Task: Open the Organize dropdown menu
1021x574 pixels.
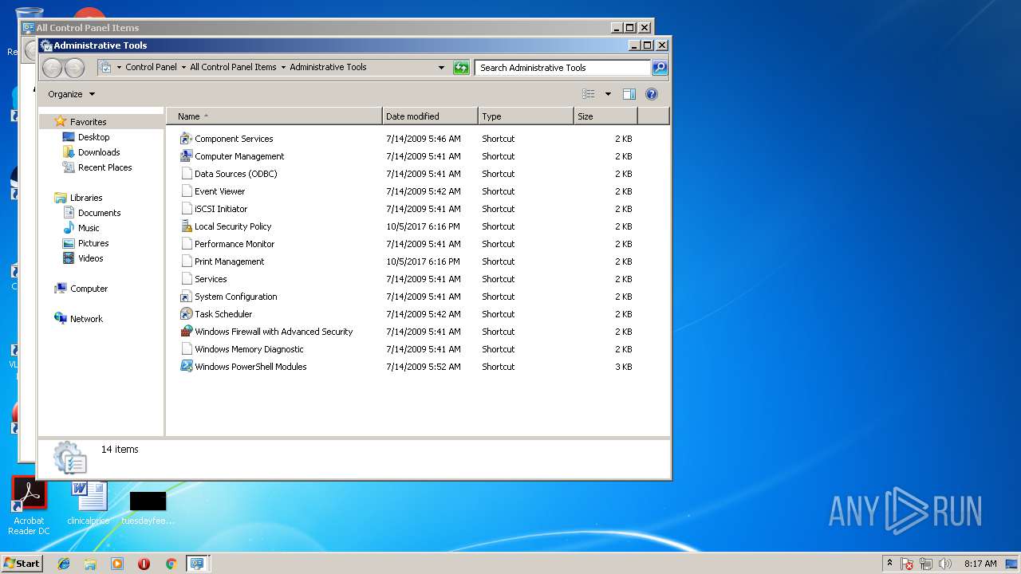Action: (71, 94)
